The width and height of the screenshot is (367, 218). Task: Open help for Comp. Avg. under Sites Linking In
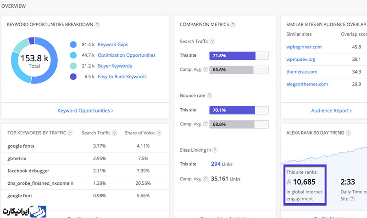206,179
